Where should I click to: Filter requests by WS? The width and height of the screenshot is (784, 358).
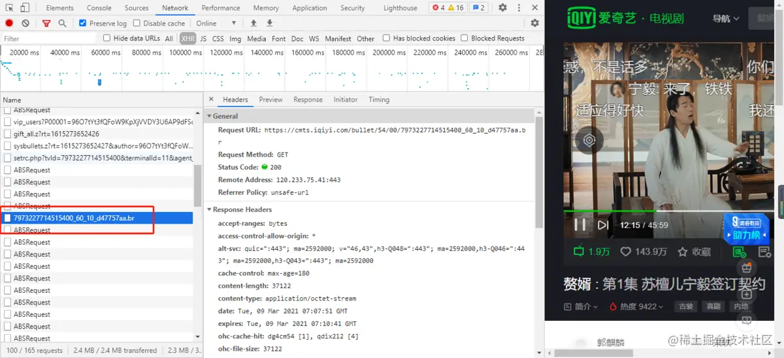click(x=314, y=38)
